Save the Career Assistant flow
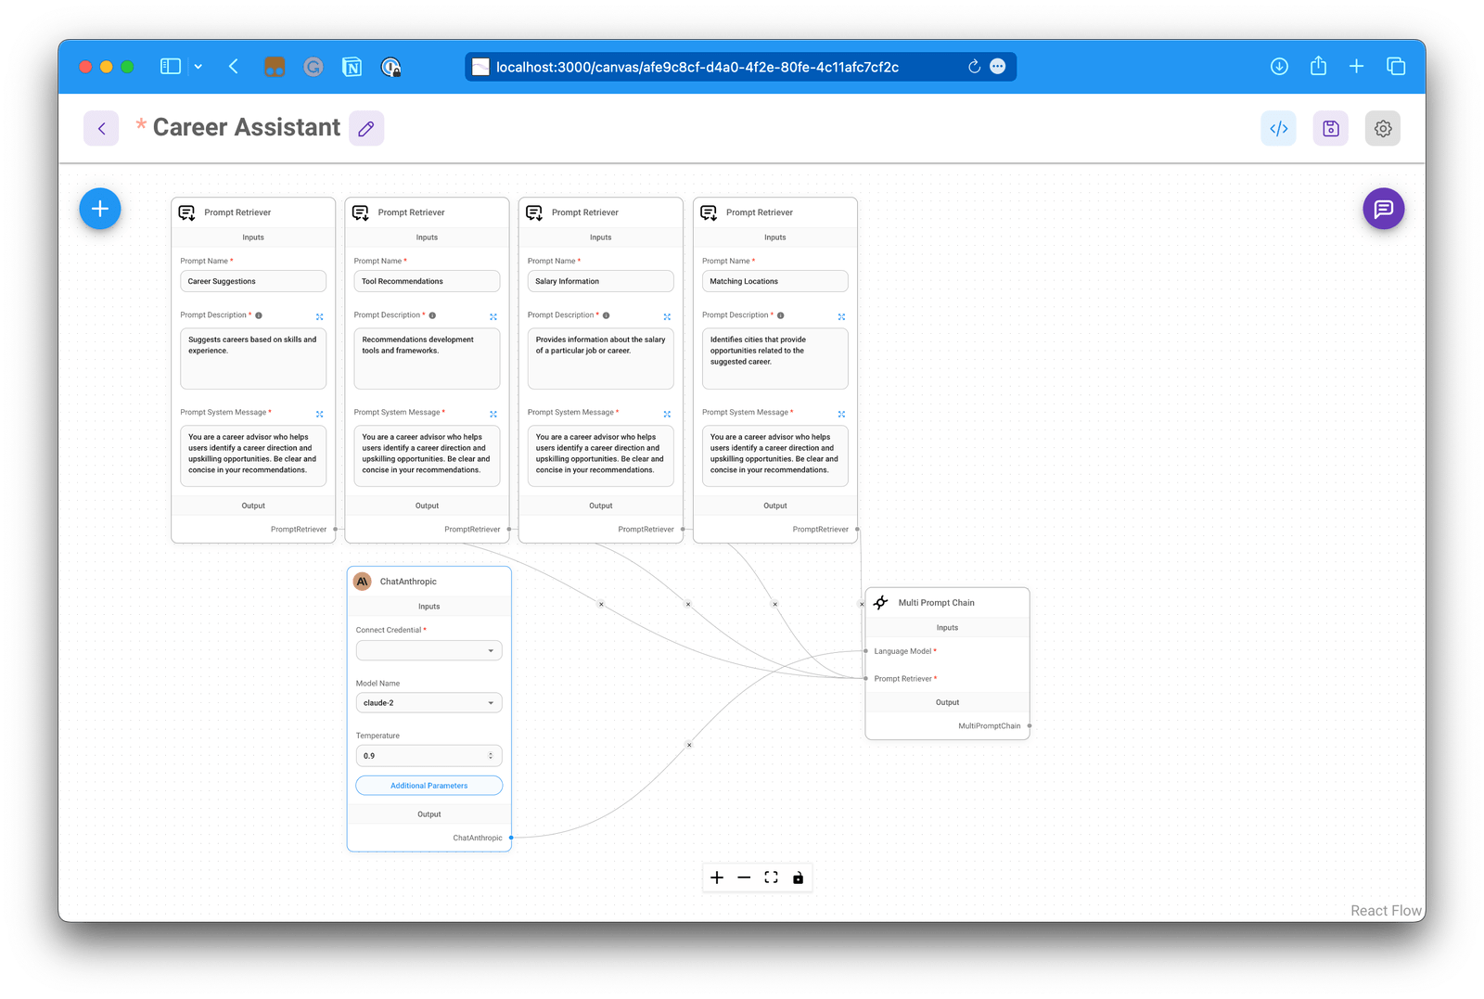The image size is (1484, 999). (1330, 128)
